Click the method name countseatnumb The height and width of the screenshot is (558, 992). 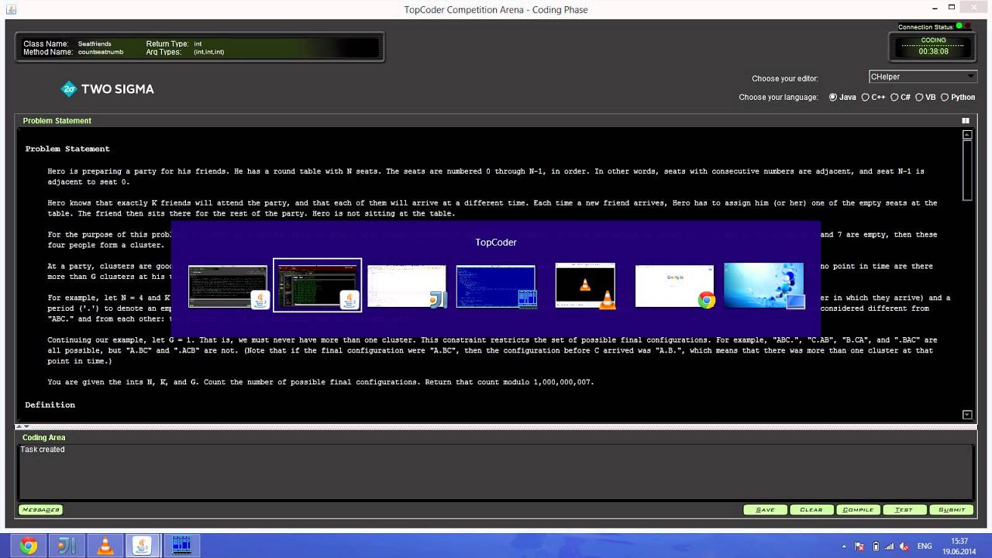pyautogui.click(x=101, y=52)
